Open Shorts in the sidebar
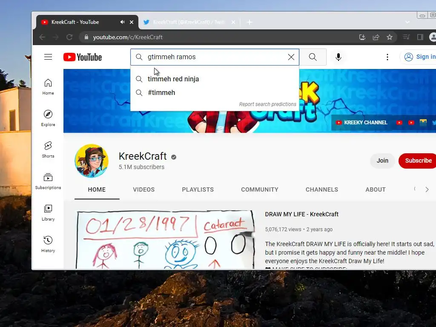Screen dimensions: 436x327 coord(48,149)
